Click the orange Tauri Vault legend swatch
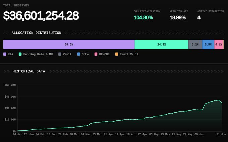 click(117, 54)
